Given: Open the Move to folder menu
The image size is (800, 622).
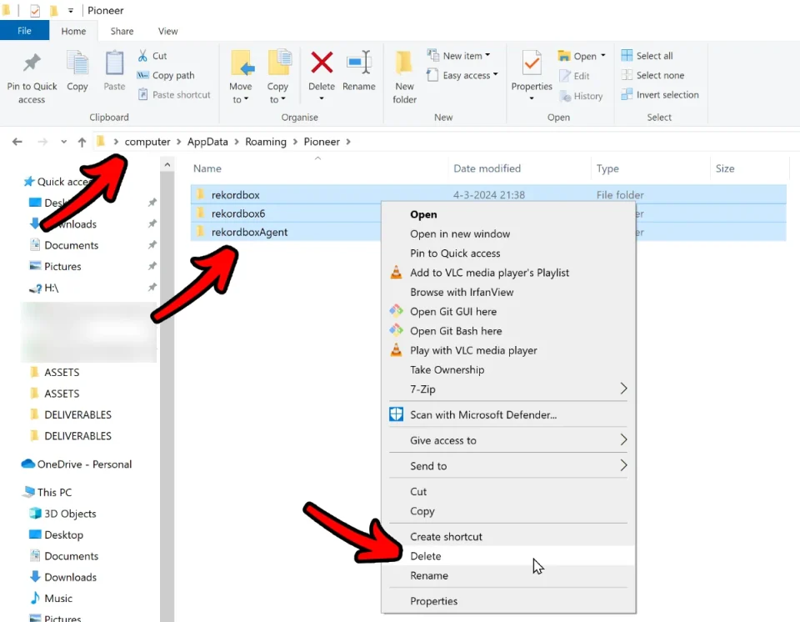Looking at the screenshot, I should click(240, 77).
